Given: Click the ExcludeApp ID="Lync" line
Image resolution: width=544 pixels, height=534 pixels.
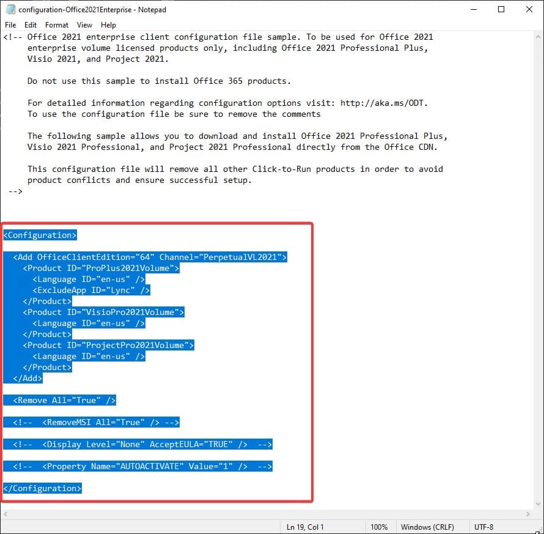Looking at the screenshot, I should pos(91,290).
